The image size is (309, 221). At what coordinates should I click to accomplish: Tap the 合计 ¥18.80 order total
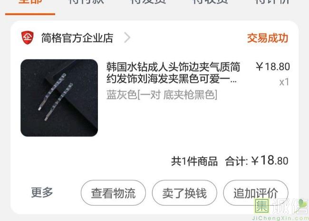click(257, 161)
